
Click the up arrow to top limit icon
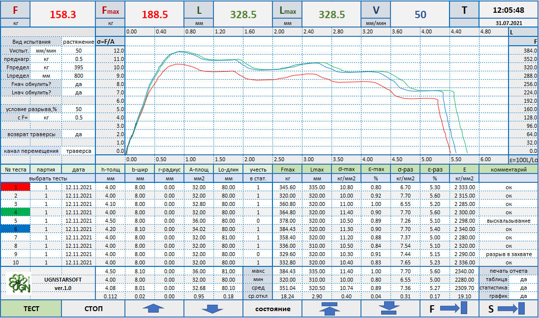(331, 308)
